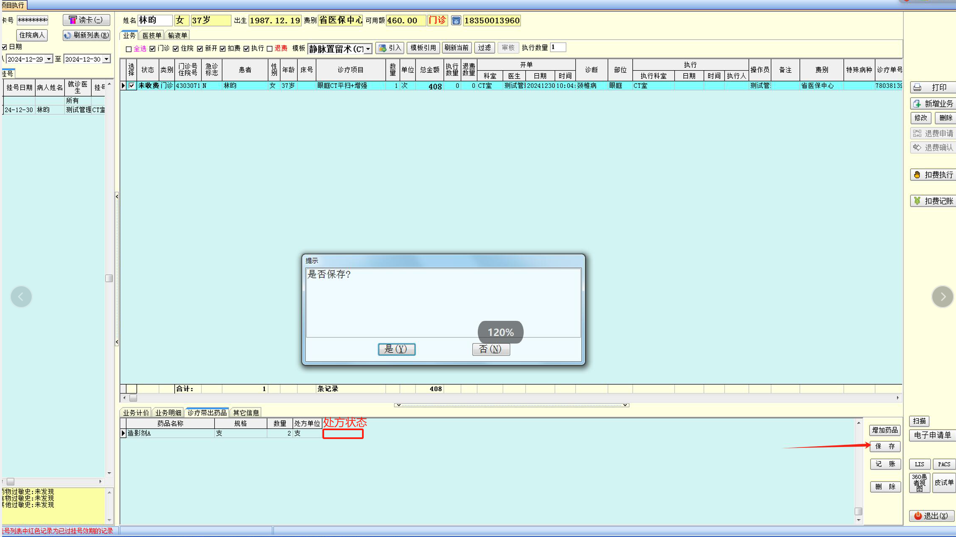Image resolution: width=956 pixels, height=537 pixels.
Task: Switch to the 医技单 tab
Action: (x=152, y=35)
